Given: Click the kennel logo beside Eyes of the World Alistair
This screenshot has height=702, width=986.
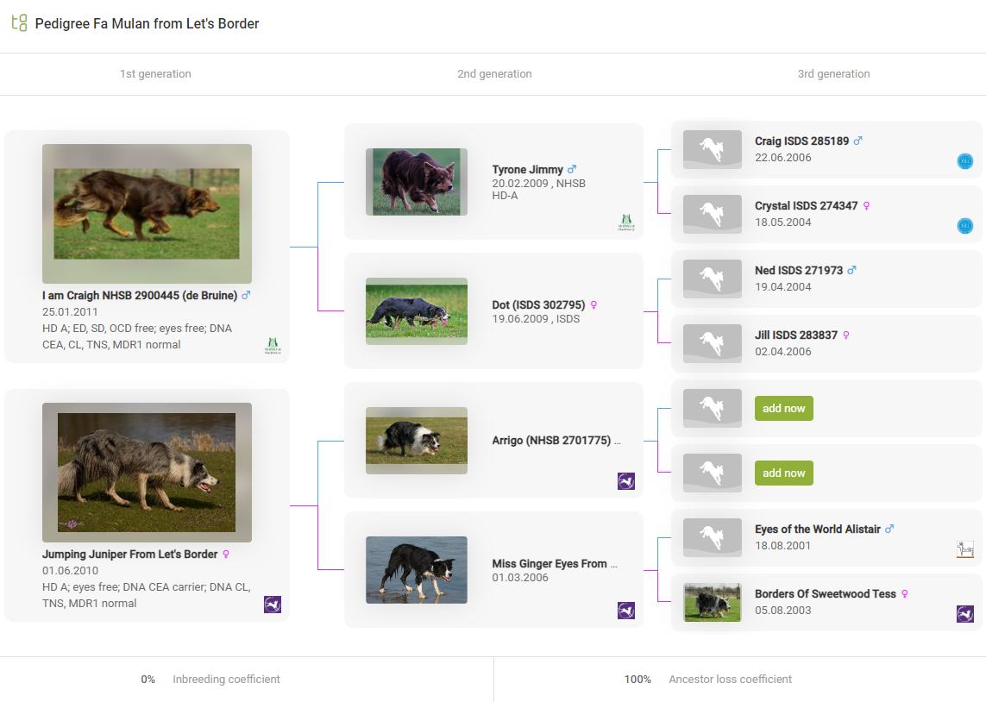Looking at the screenshot, I should pos(964,549).
